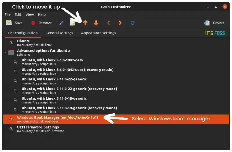Screen dimensions: 232x152
Task: Switch to the Appearance settings tab
Action: pyautogui.click(x=98, y=33)
